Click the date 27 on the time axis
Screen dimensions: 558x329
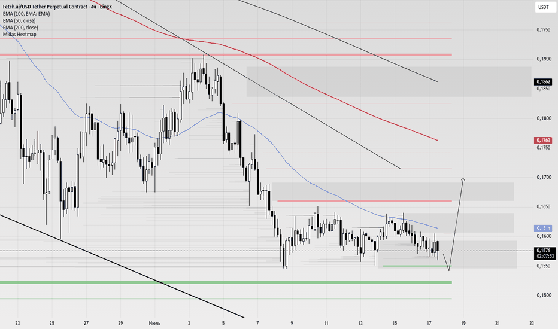[x=86, y=323]
